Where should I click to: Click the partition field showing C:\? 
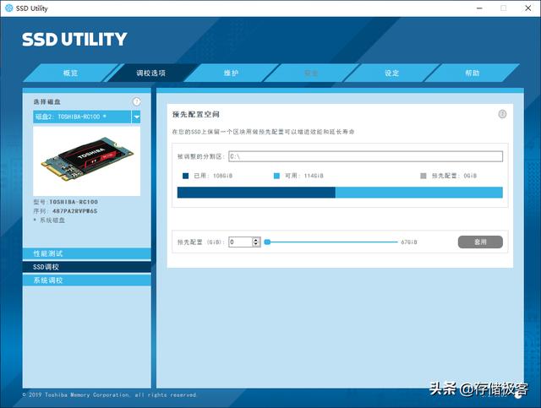pyautogui.click(x=365, y=156)
